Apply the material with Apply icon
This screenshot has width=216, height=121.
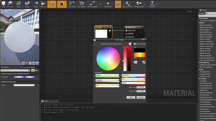click(x=19, y=4)
